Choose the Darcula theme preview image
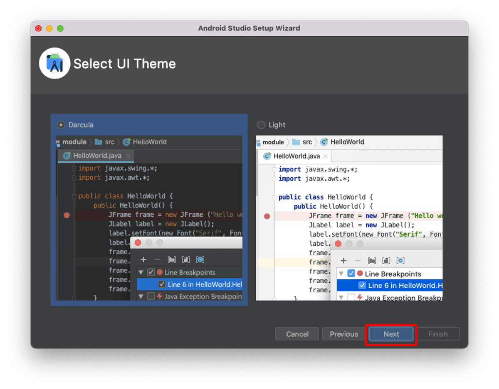499x389 pixels. 149,218
